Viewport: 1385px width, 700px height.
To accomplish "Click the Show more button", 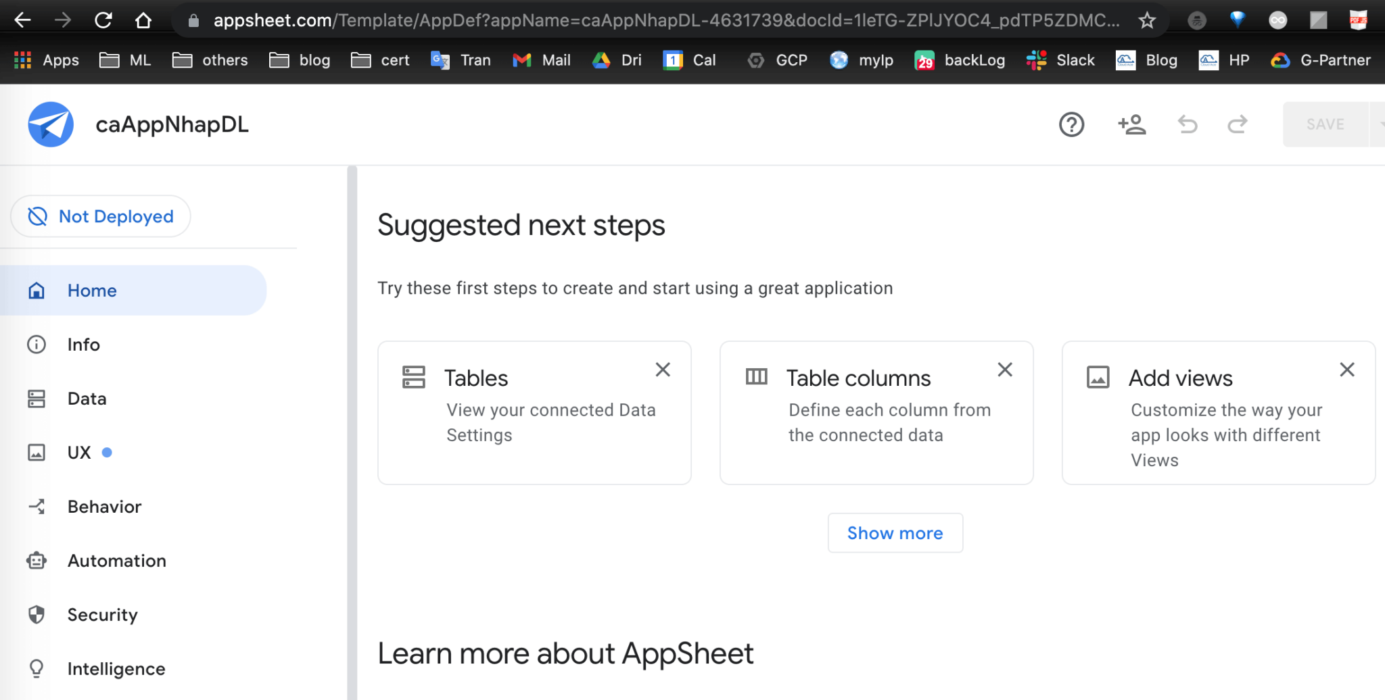I will (x=895, y=532).
